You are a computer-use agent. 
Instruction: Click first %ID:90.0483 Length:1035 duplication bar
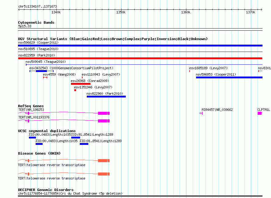pyautogui.click(x=32, y=138)
